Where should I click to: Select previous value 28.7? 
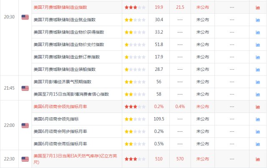pos(159,70)
